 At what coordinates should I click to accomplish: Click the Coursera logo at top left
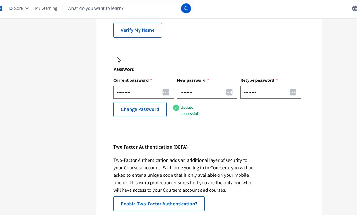click(x=1, y=8)
